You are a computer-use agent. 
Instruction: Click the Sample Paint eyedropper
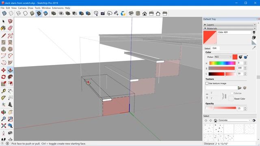tap(254, 48)
